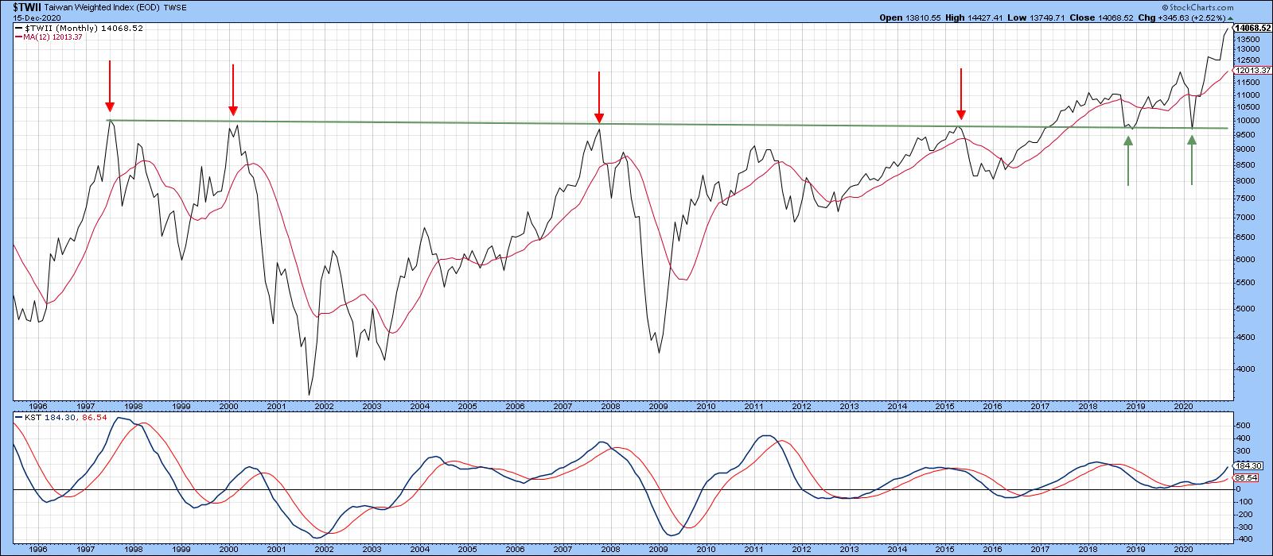Click the red arrow above the 1997 peak

110,86
